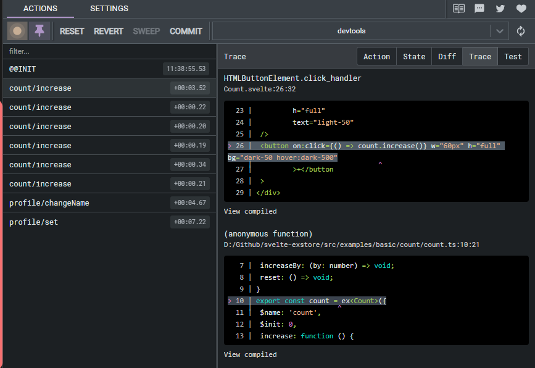
Task: Click HTMLButtonElement.click_handler frame title
Action: point(292,78)
